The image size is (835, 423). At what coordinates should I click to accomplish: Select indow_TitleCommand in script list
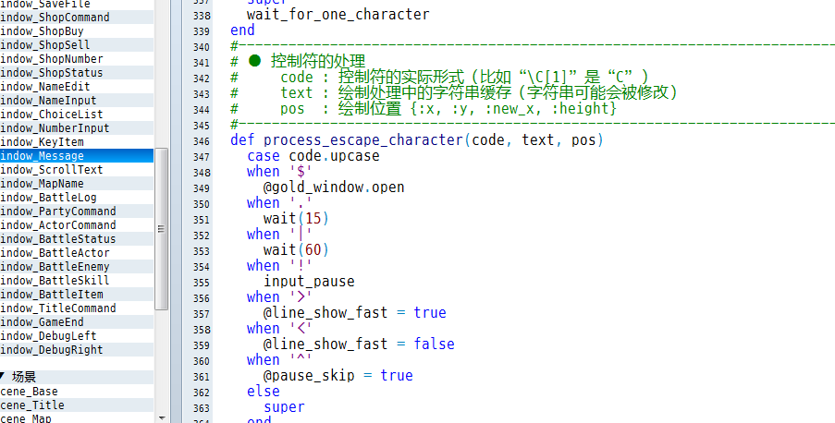(77, 308)
